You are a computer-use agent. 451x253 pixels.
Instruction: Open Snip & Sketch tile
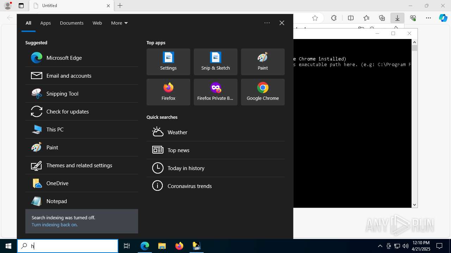[x=216, y=62]
